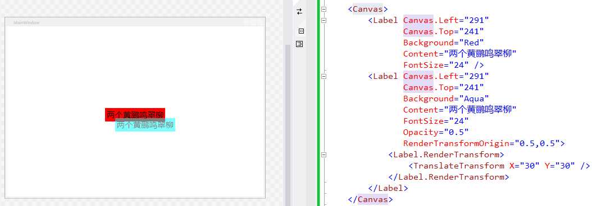Click Content attribute under Background="Aqua"

coord(460,110)
